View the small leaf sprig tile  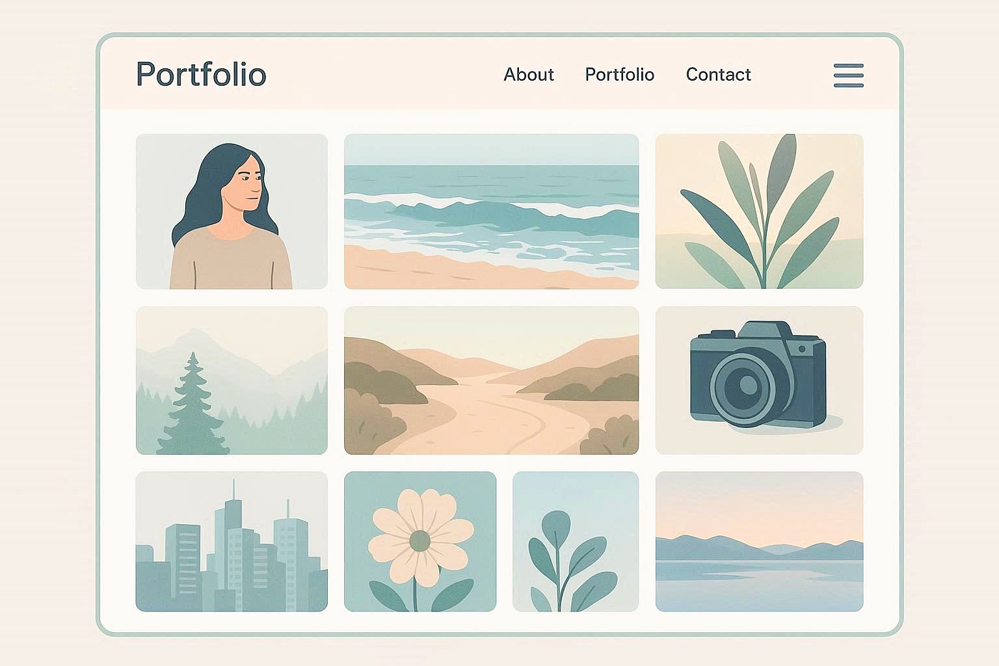click(576, 542)
